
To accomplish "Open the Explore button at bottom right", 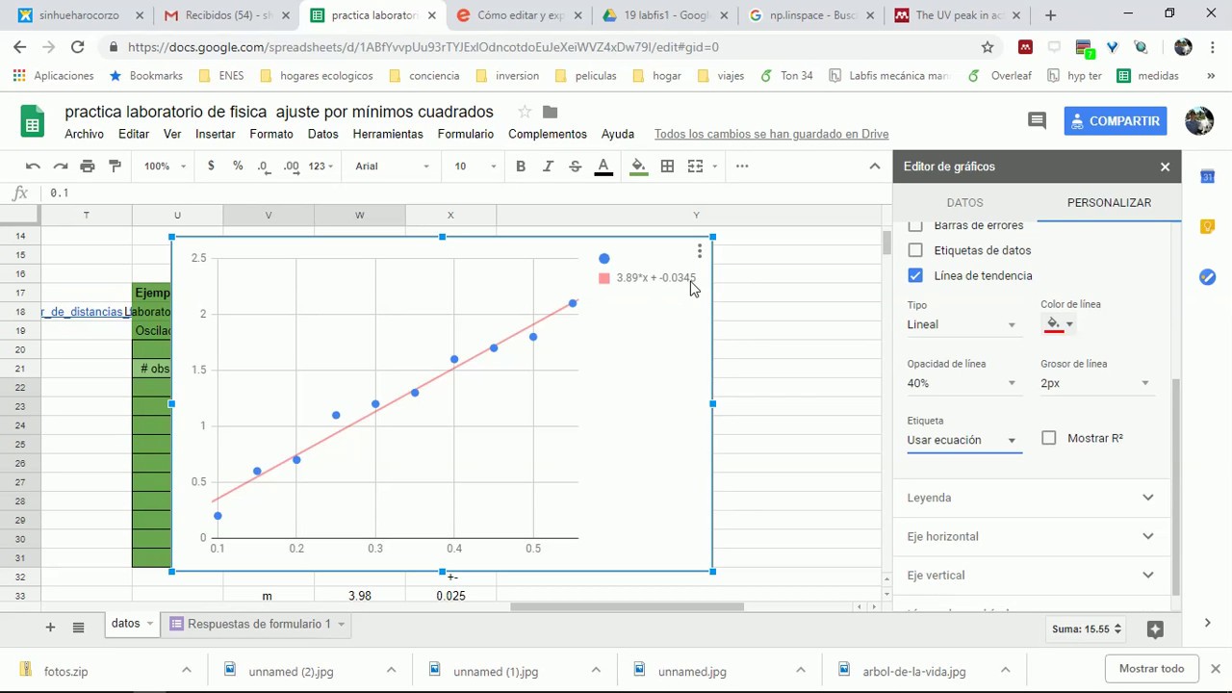I will [1156, 629].
